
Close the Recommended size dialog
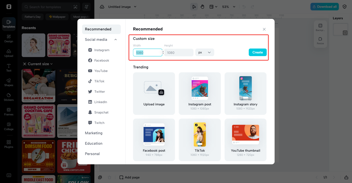[x=264, y=29]
